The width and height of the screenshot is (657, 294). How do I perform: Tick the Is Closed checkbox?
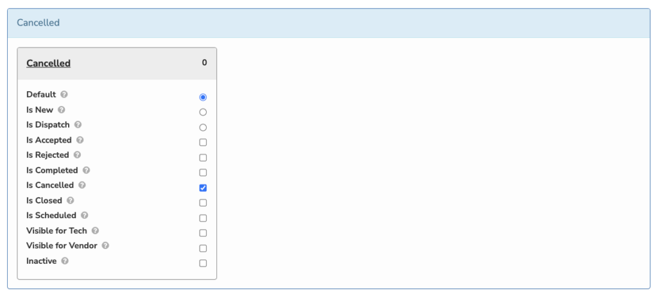coord(203,203)
